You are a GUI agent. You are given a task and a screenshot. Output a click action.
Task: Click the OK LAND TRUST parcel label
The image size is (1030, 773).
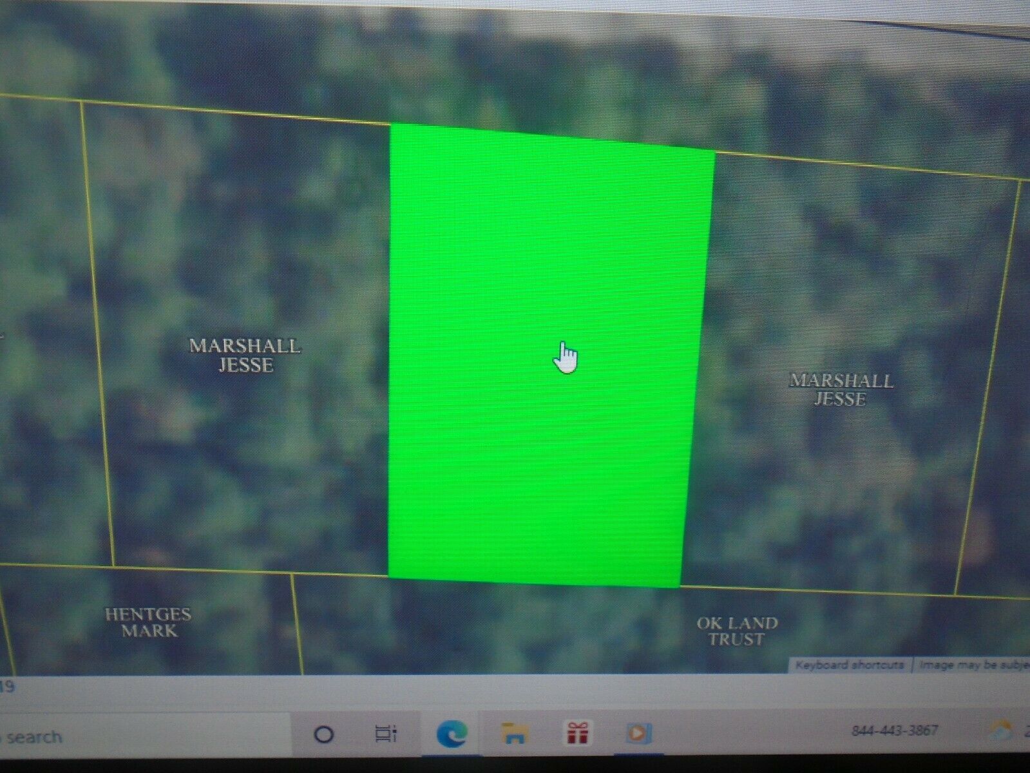738,631
